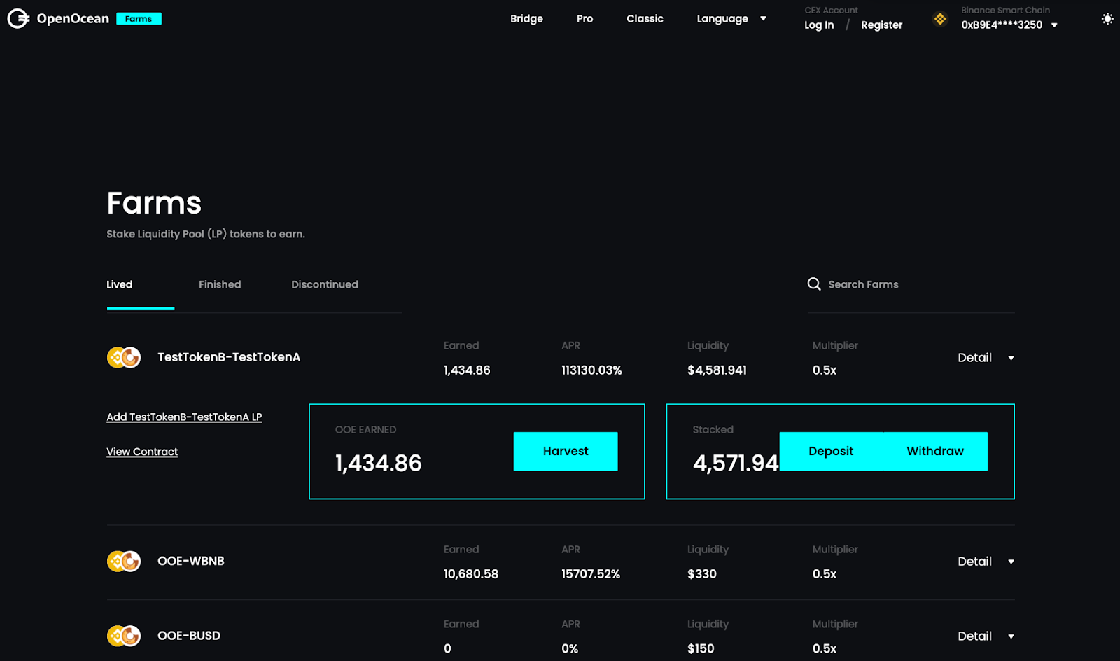Screen dimensions: 1120x661
Task: Toggle the light/dark theme sun icon
Action: pyautogui.click(x=1107, y=19)
